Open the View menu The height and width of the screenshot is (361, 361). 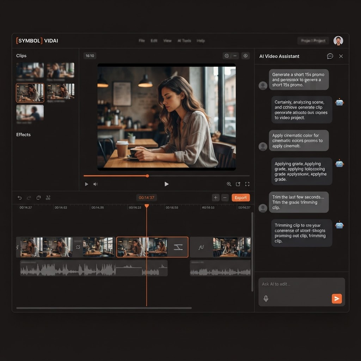(x=167, y=41)
